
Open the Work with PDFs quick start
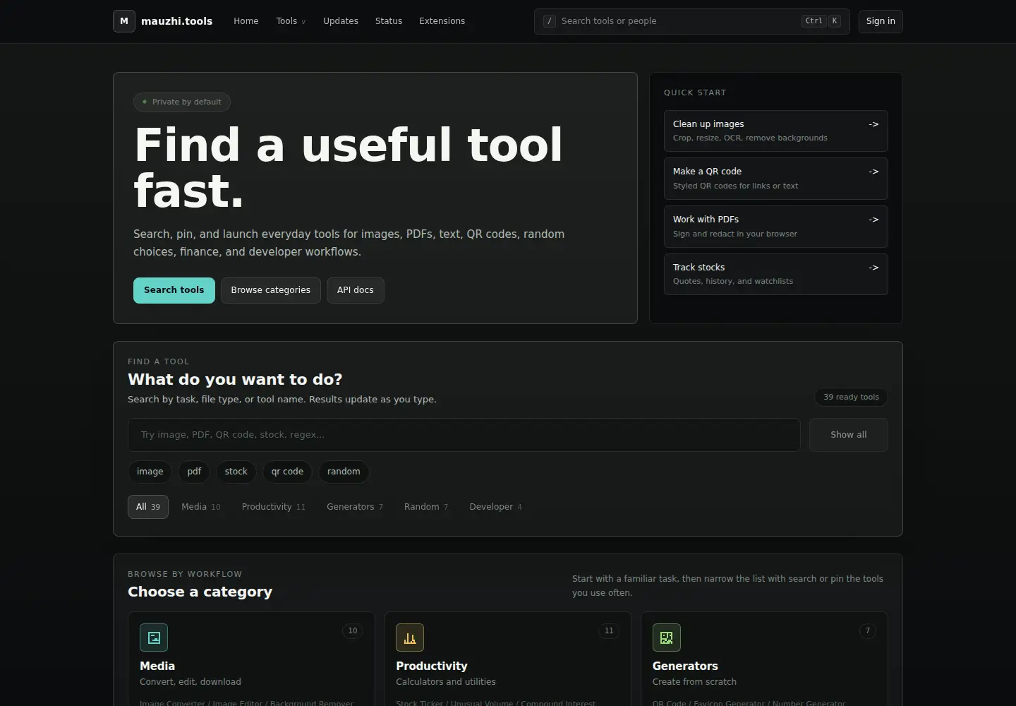[776, 227]
